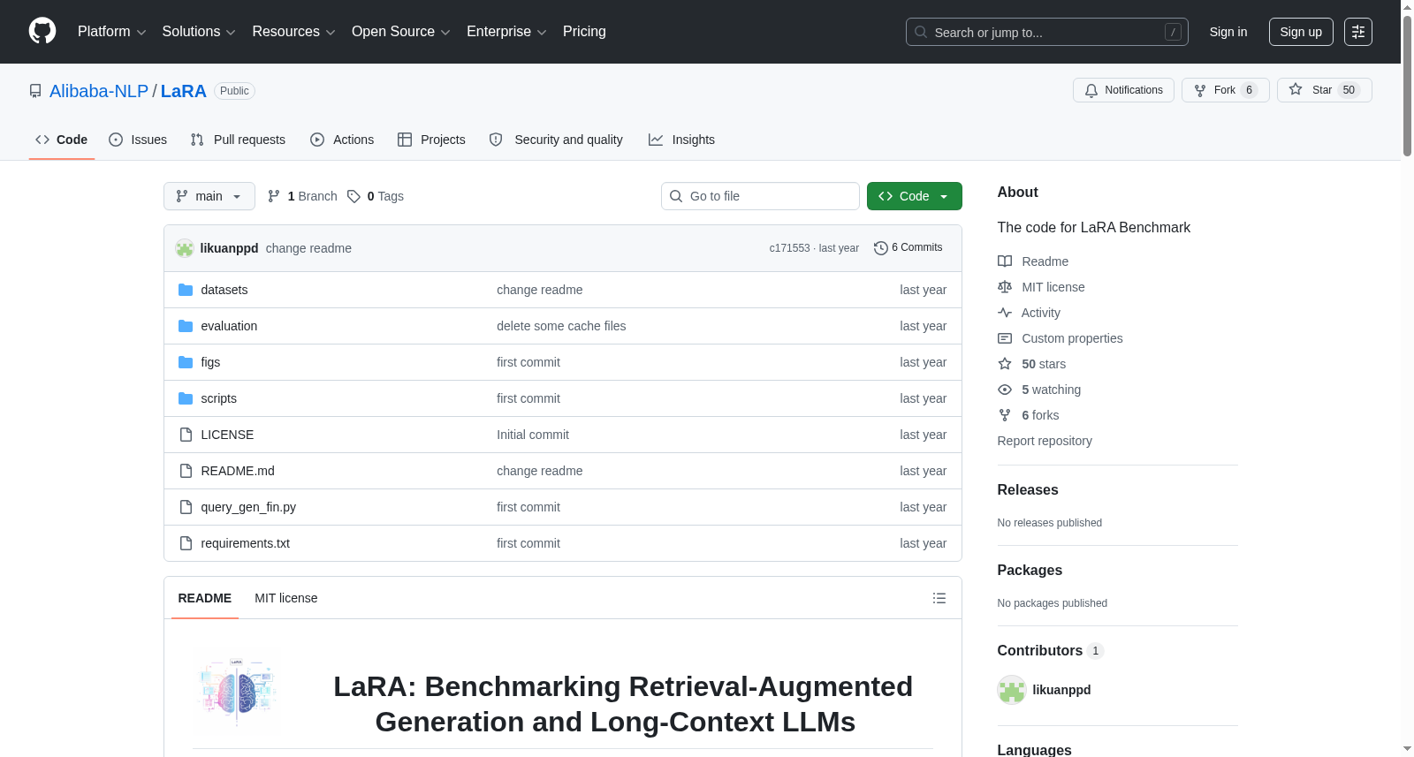This screenshot has width=1414, height=757.
Task: Click the Sign in link
Action: (x=1228, y=32)
